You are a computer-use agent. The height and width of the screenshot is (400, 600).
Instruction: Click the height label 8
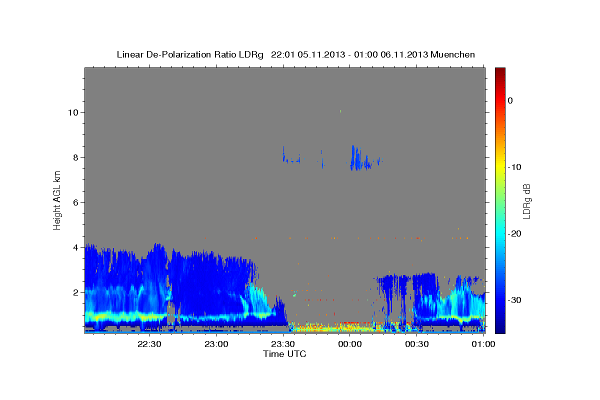[76, 157]
